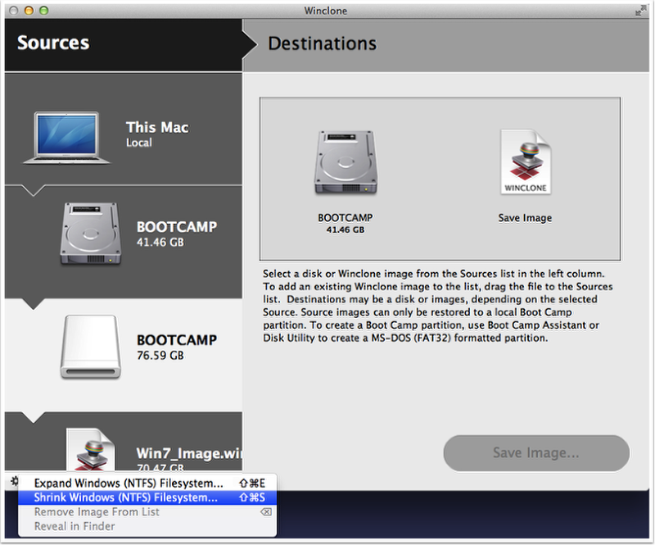655x545 pixels.
Task: Choose Expand Windows (NTFS) Filesystem menu item
Action: click(x=128, y=484)
